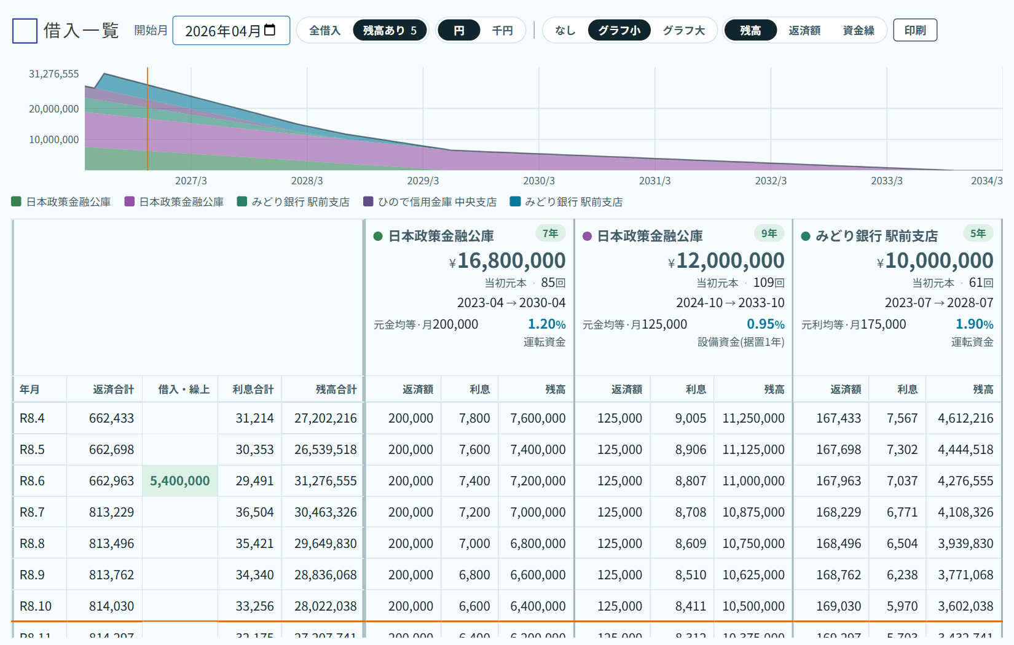The height and width of the screenshot is (645, 1014).
Task: Click the 5,400,000 borrowing cell in R8.6
Action: [179, 481]
